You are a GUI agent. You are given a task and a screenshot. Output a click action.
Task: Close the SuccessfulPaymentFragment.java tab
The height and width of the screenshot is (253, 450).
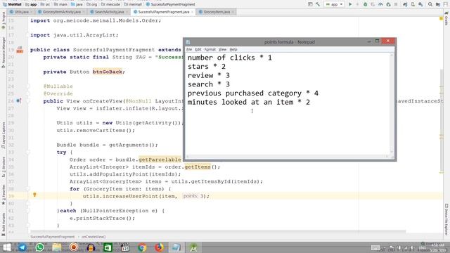click(x=192, y=12)
